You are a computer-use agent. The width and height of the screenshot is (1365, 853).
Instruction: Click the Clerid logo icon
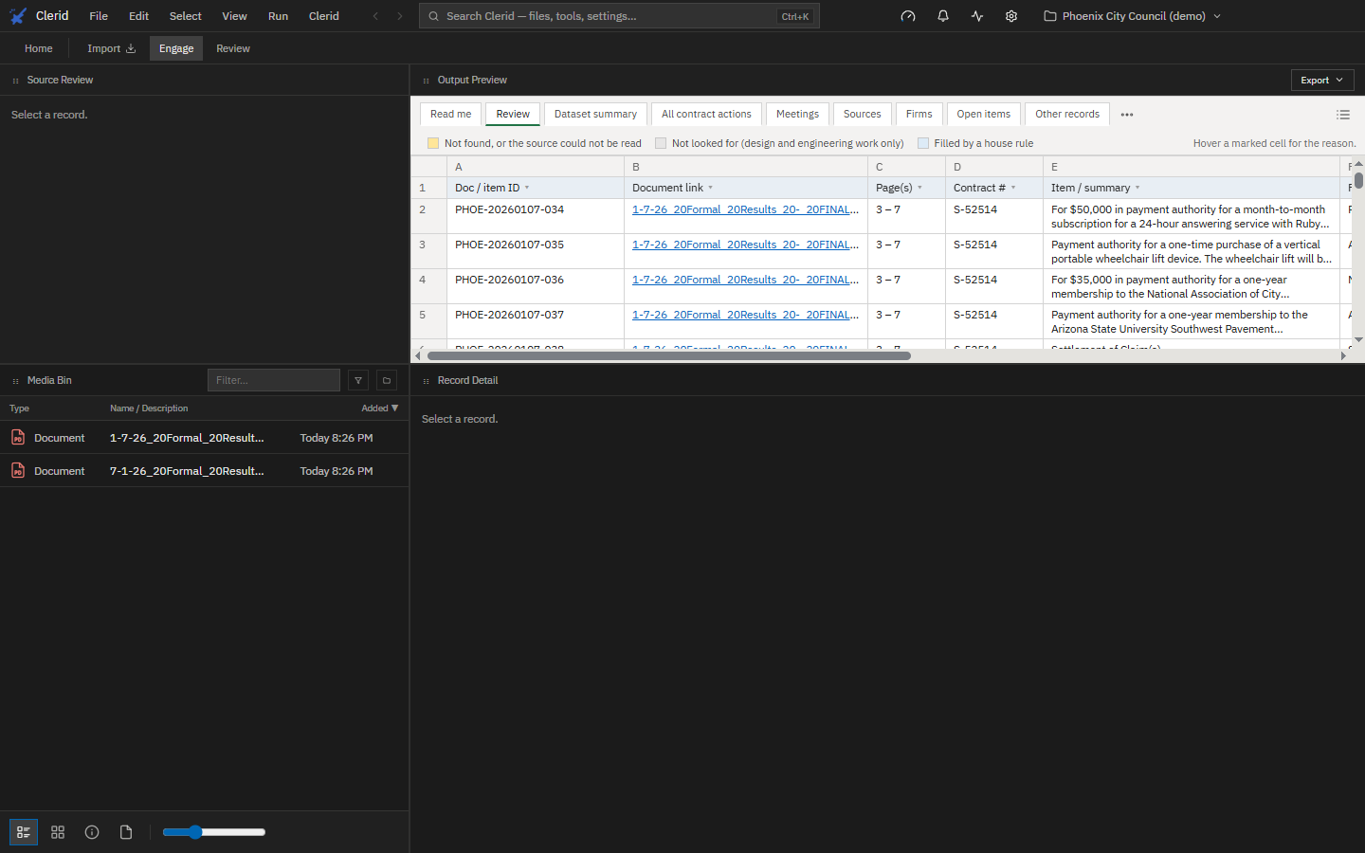(18, 16)
